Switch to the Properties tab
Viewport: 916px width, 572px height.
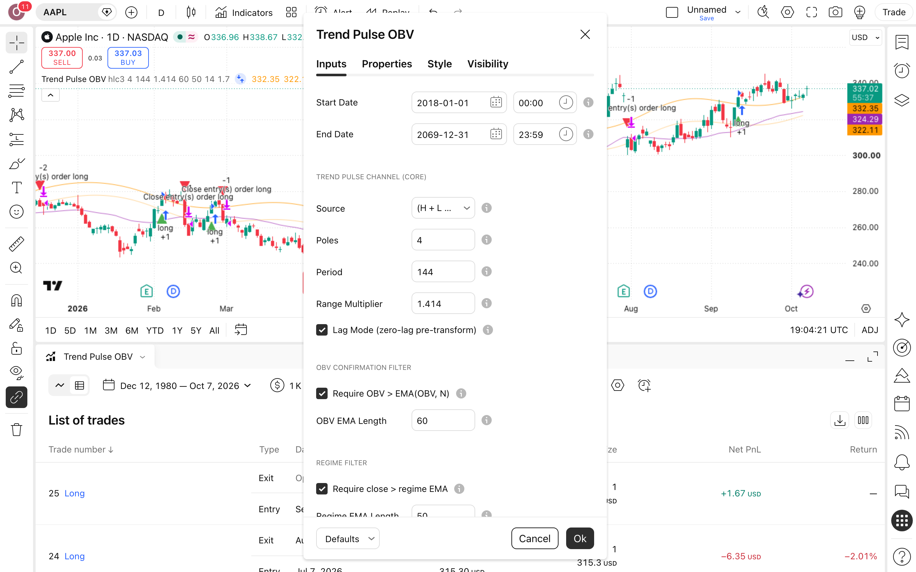point(386,64)
